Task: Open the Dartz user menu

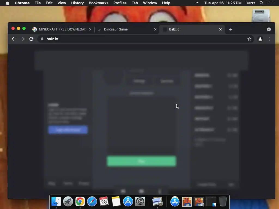Action: 250,3
